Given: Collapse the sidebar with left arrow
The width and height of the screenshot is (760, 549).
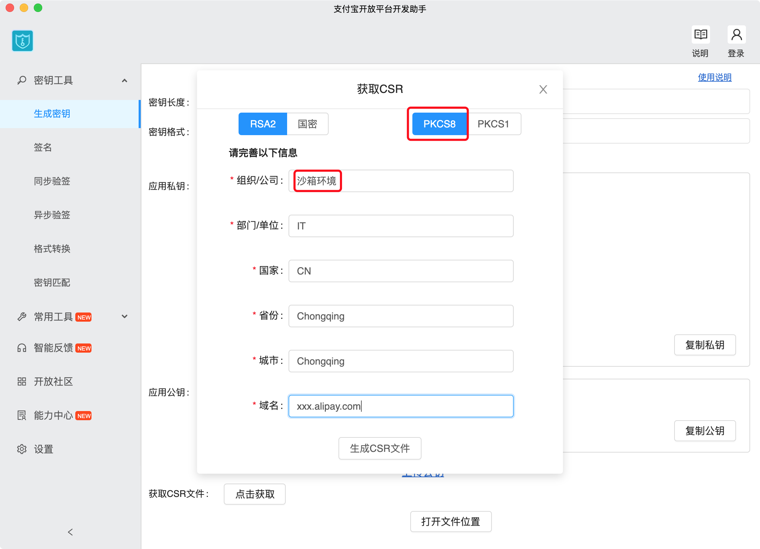Looking at the screenshot, I should point(70,532).
